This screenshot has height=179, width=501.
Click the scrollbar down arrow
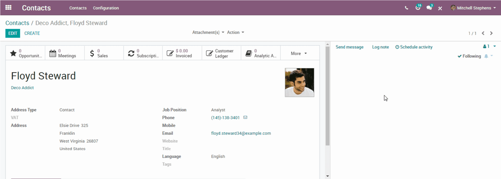[327, 176]
